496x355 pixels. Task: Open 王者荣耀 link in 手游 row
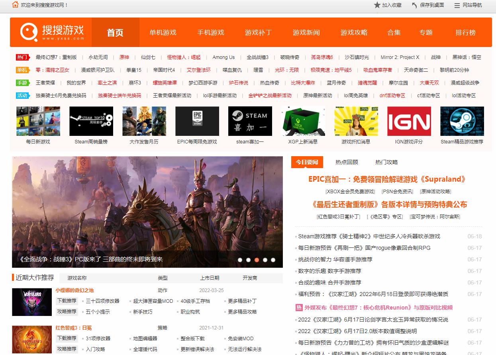45,83
